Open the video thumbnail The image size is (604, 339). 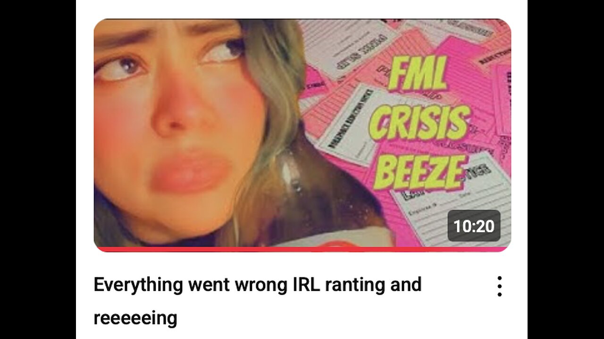pyautogui.click(x=302, y=135)
